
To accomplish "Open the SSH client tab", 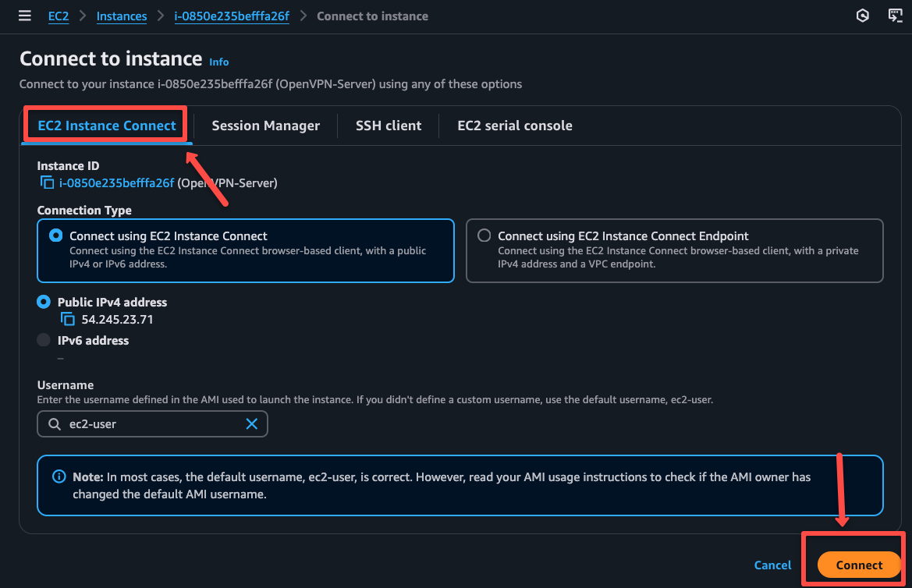I will pos(388,125).
